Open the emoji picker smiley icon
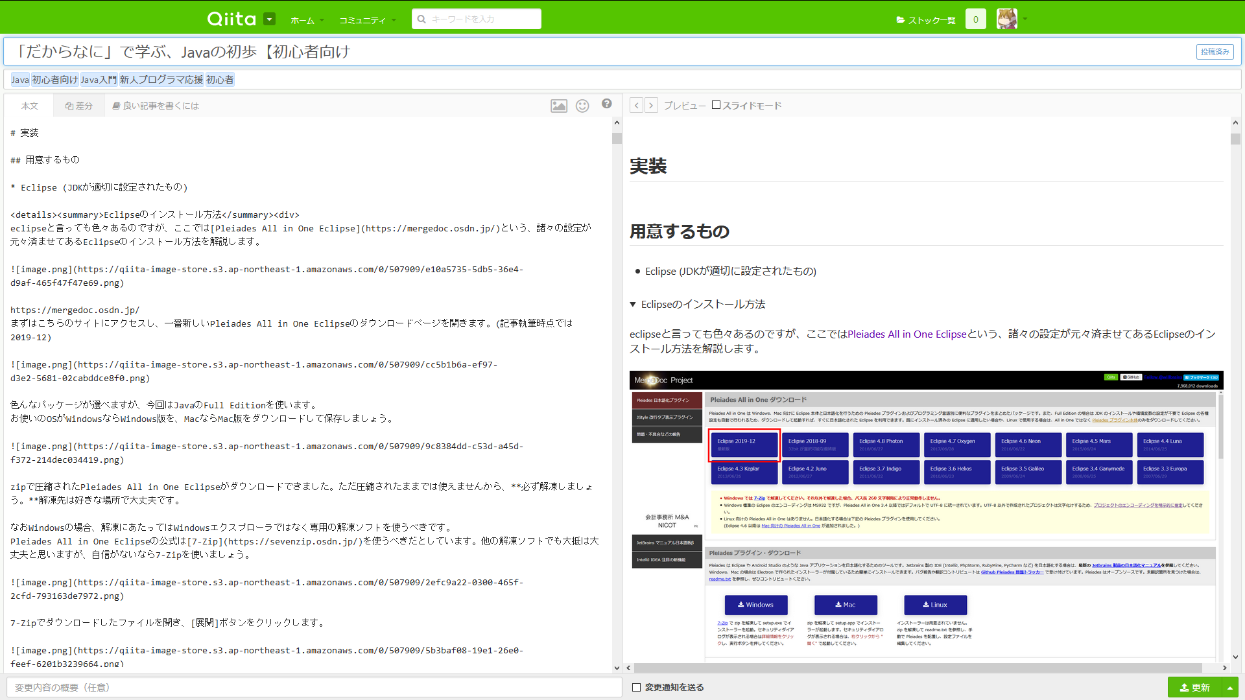Screen dimensions: 1245x700 click(x=582, y=106)
